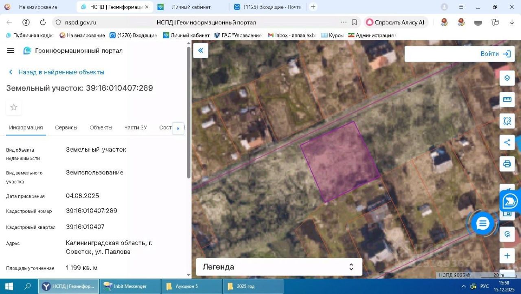Open map layers tool
The image size is (521, 294).
click(507, 78)
